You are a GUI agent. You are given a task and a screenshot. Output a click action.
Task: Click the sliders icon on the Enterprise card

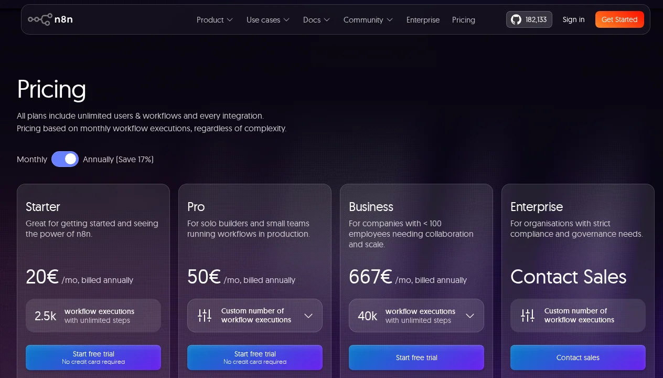(528, 316)
